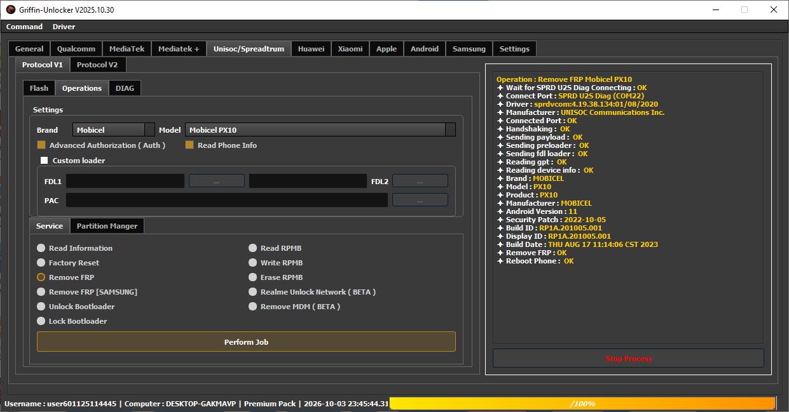The height and width of the screenshot is (412, 789).
Task: Select the Service tab
Action: (x=50, y=226)
